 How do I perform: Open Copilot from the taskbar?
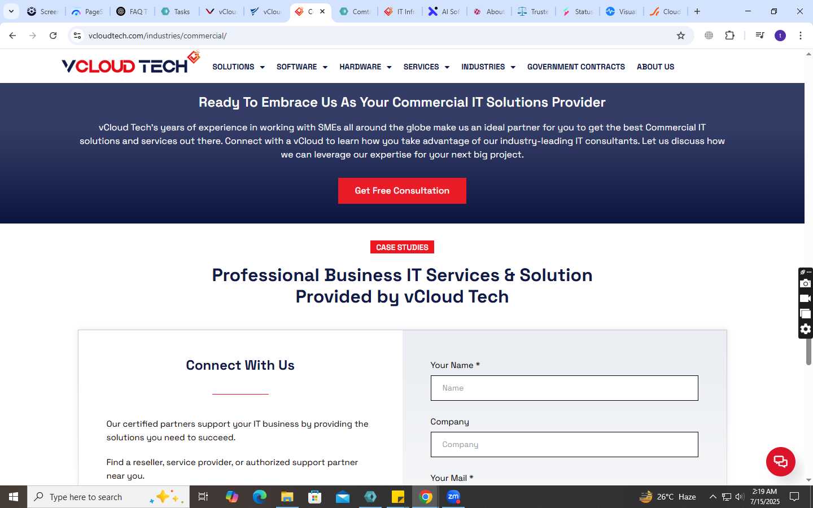point(232,497)
